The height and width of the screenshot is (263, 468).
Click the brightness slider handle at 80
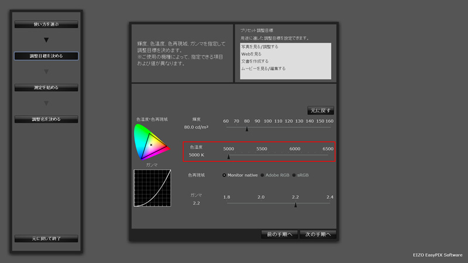tap(247, 129)
